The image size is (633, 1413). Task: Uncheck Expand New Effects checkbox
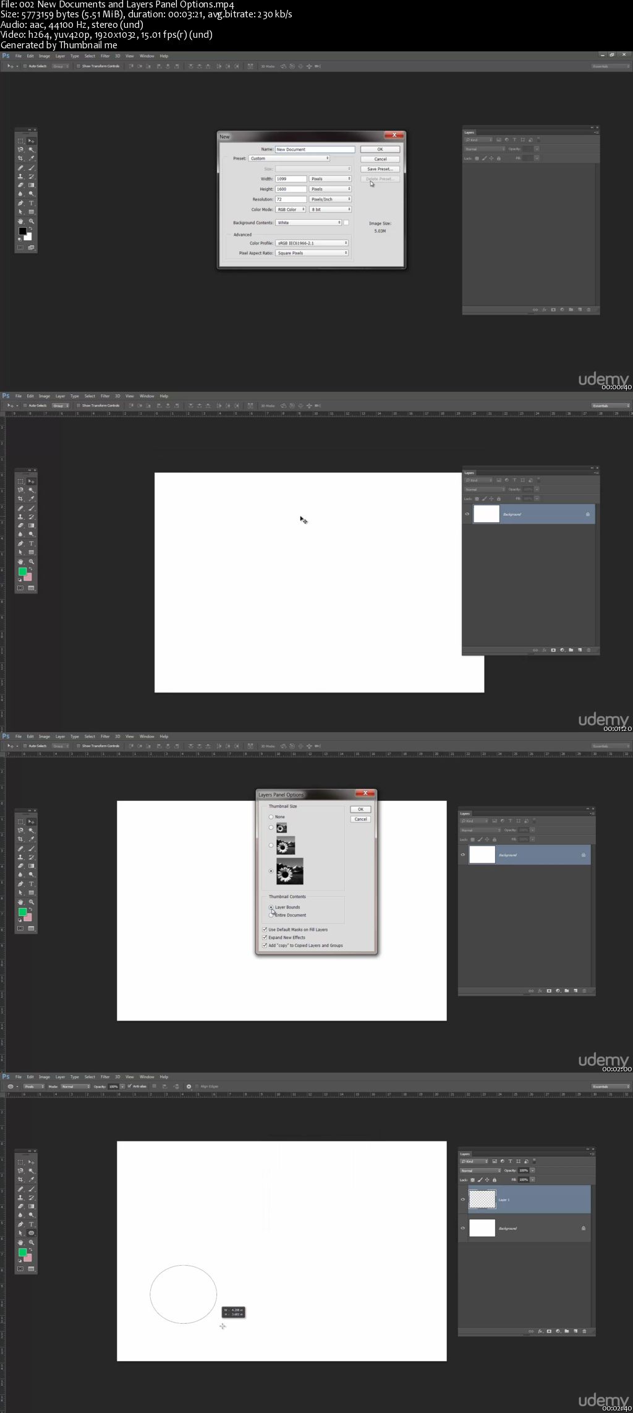coord(265,937)
